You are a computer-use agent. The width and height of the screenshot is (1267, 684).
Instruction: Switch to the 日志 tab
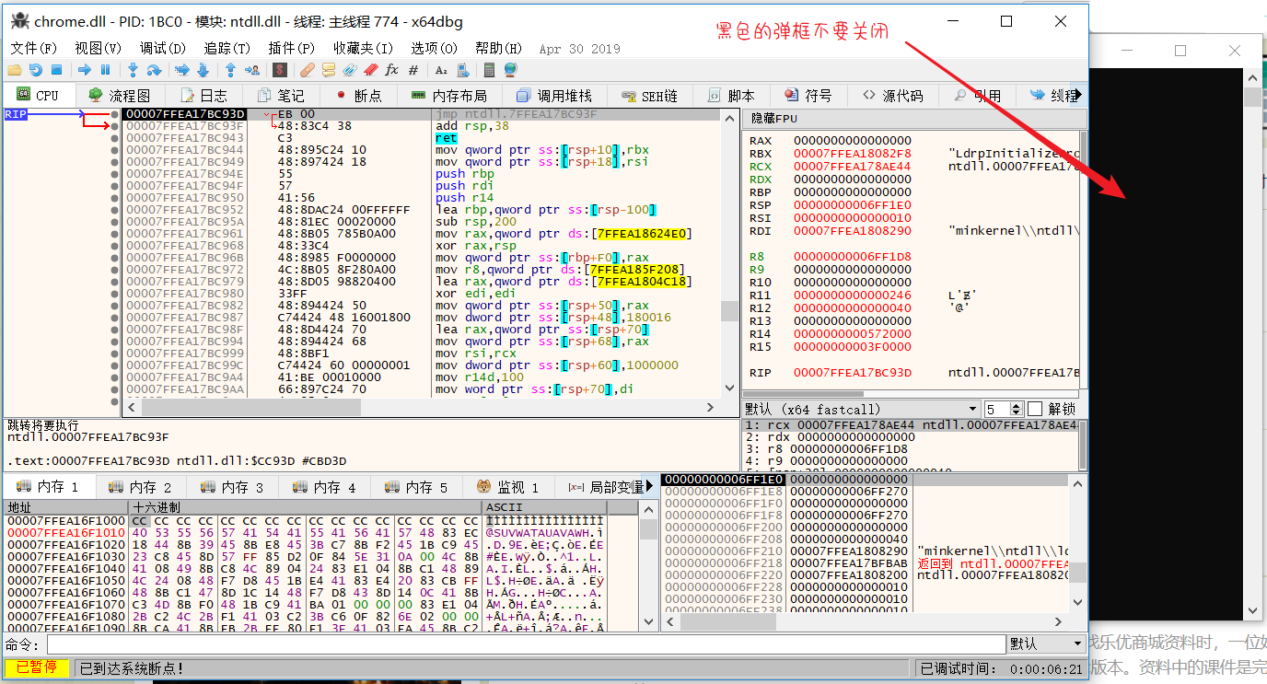[x=203, y=95]
